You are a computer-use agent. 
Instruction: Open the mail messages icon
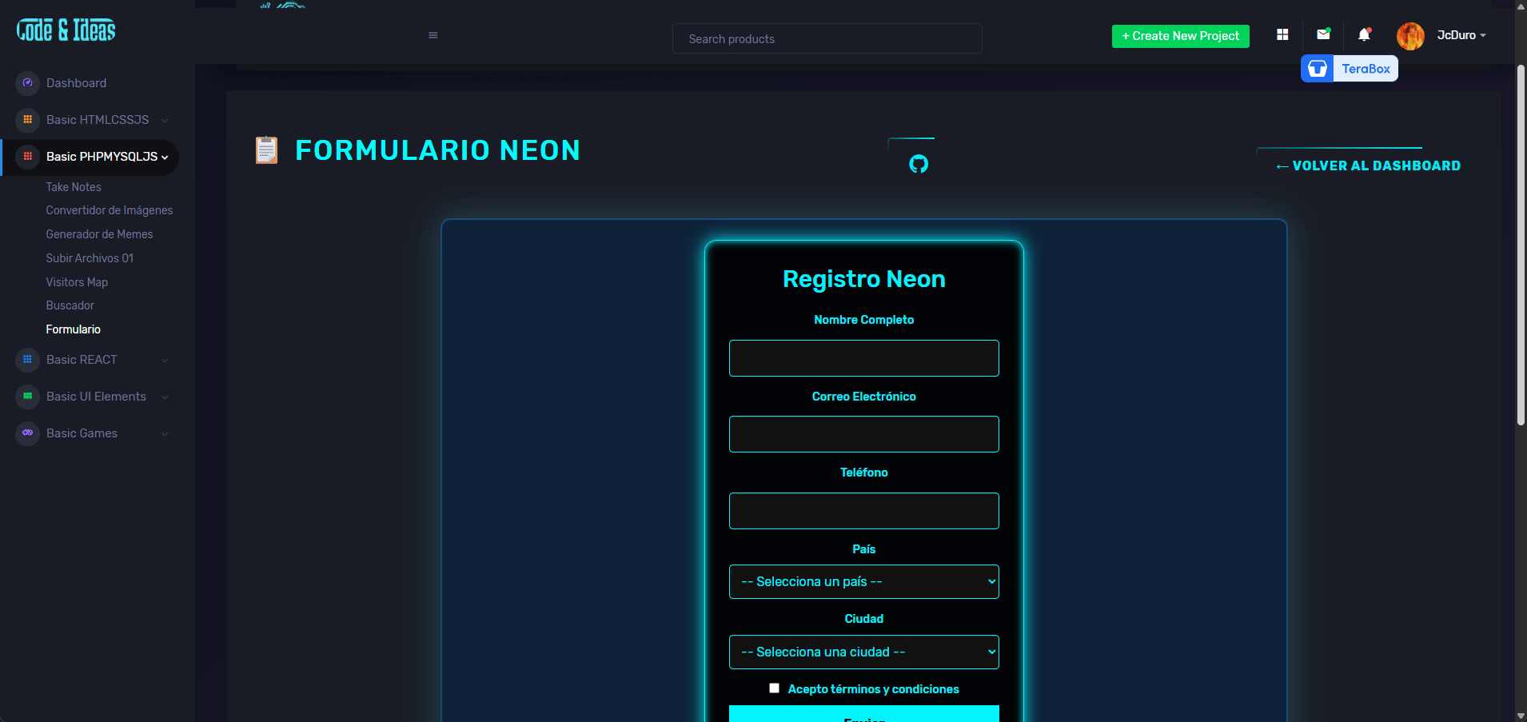tap(1323, 34)
